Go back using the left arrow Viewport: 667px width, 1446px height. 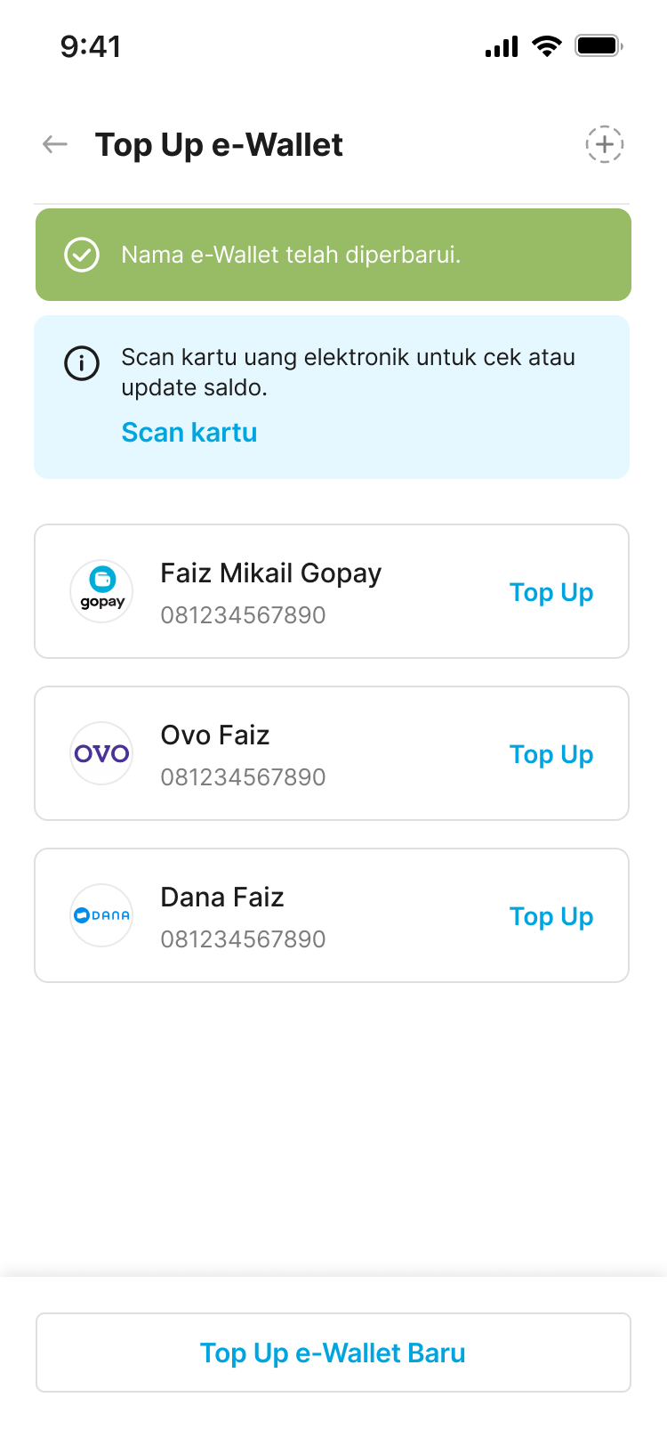tap(55, 144)
